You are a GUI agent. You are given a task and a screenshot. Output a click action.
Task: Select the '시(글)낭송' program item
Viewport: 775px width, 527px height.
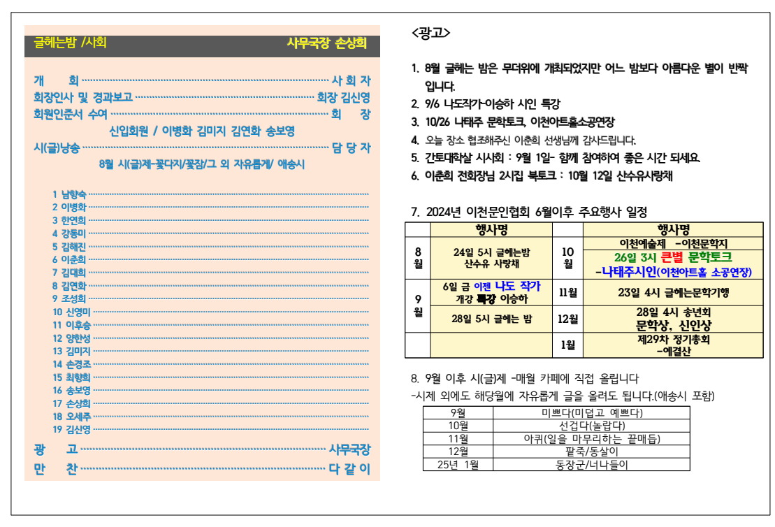[x=57, y=147]
